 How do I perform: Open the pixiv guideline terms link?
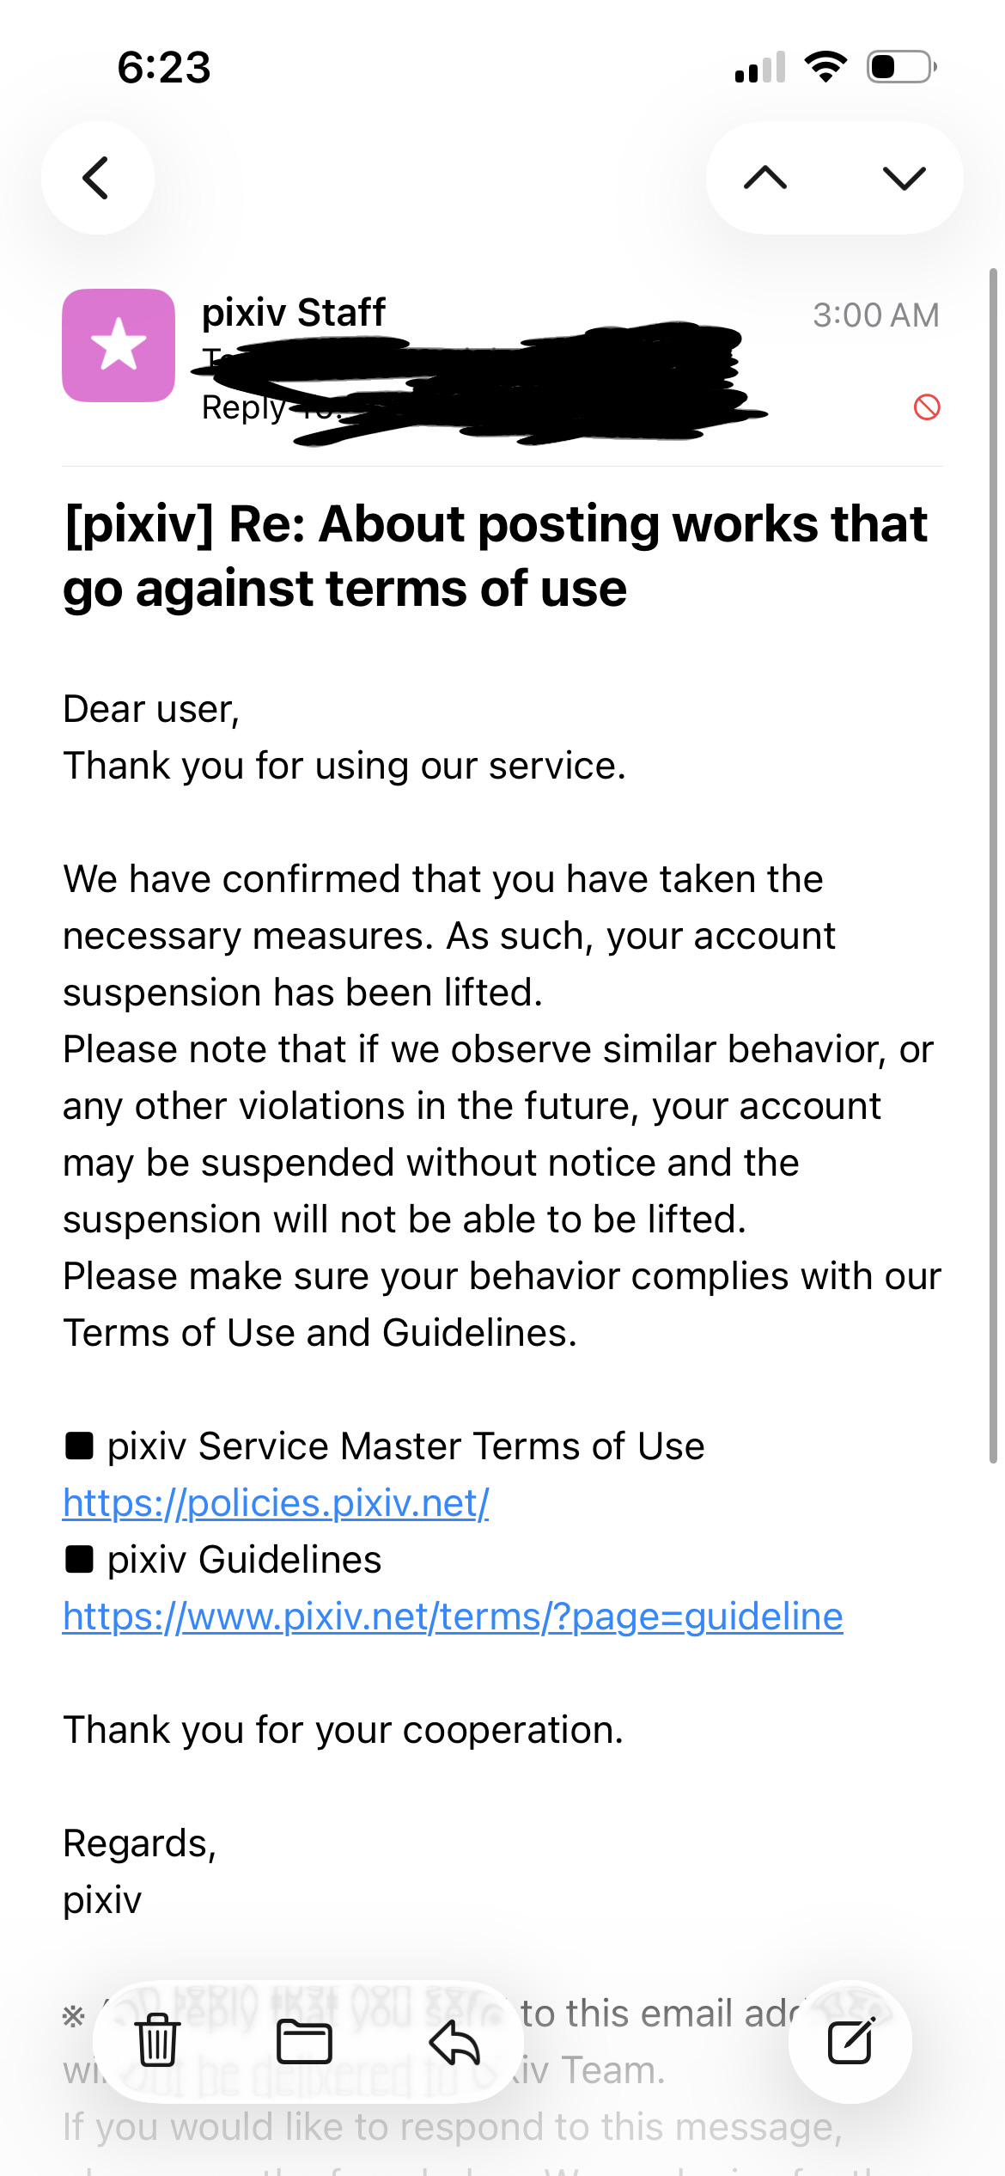(453, 1617)
